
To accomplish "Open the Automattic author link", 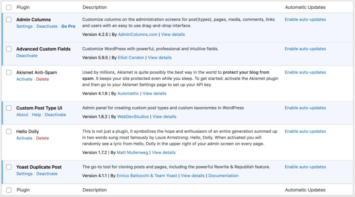I will coord(128,93).
